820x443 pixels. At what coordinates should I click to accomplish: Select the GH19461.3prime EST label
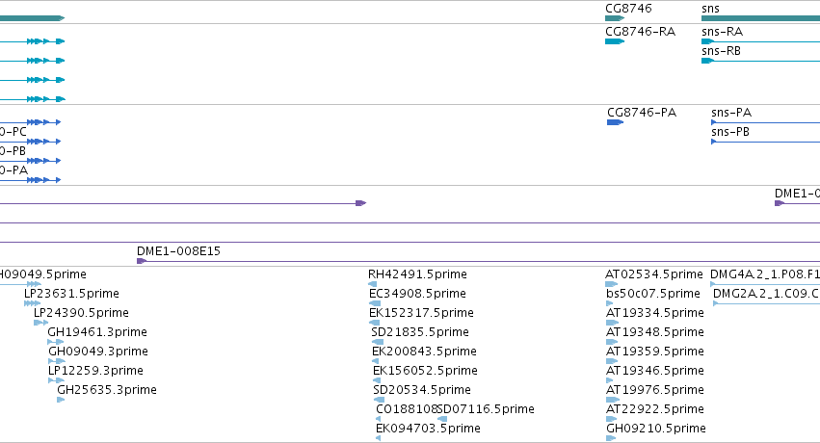tap(97, 332)
